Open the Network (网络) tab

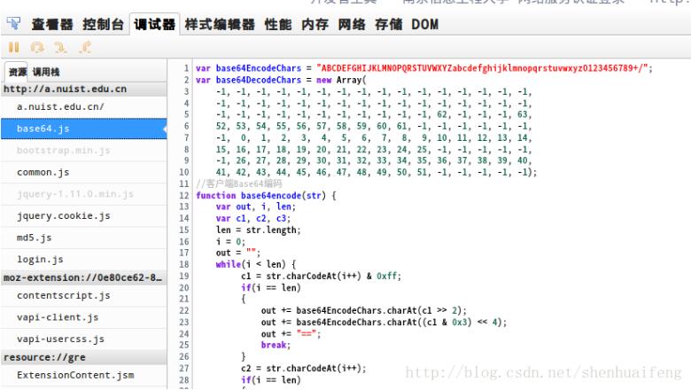[352, 24]
